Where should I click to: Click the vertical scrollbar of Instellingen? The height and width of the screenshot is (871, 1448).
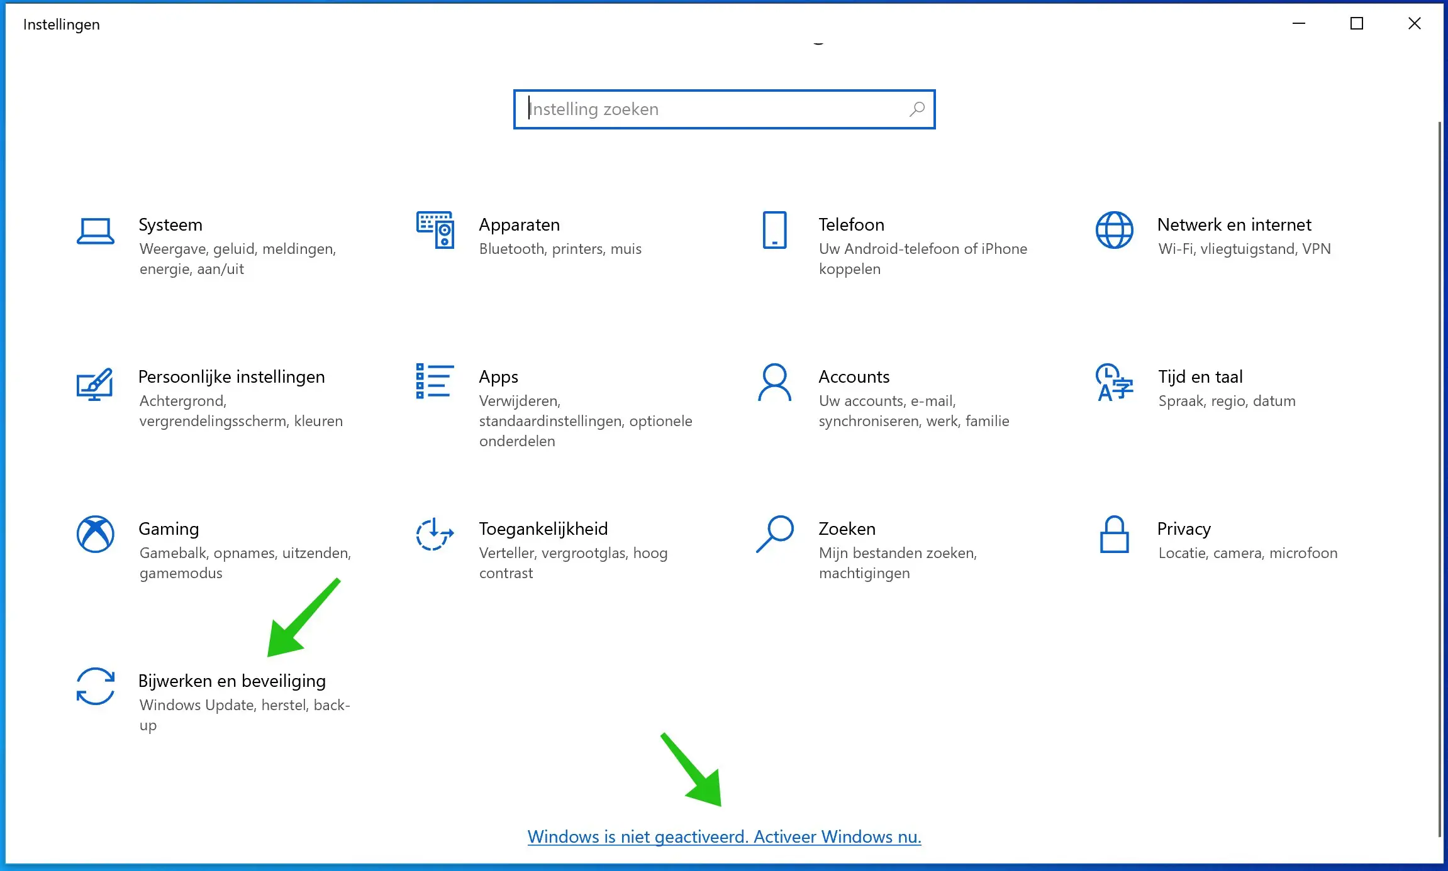pos(1440,479)
